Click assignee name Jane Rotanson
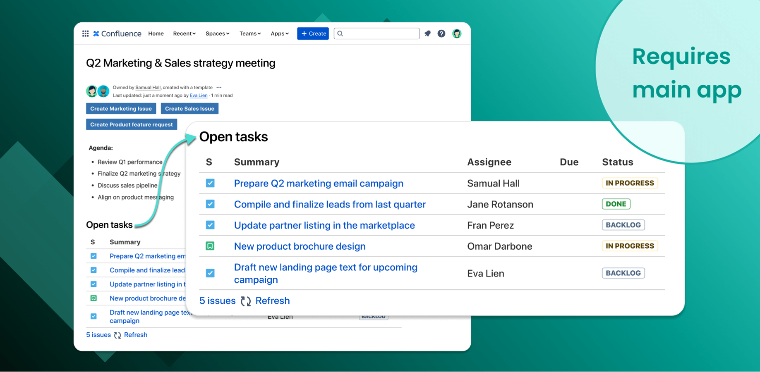This screenshot has width=760, height=372. click(x=500, y=205)
